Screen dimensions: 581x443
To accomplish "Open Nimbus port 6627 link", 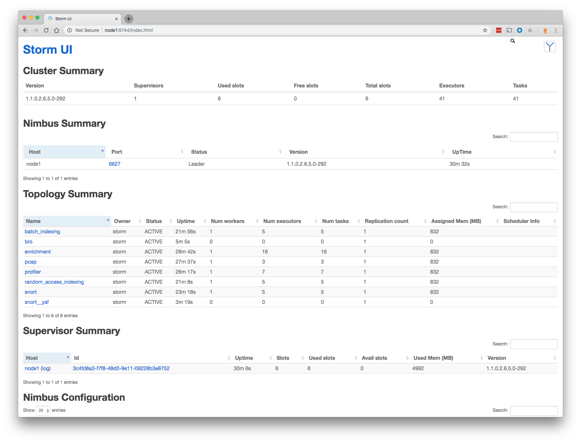I will pyautogui.click(x=114, y=164).
